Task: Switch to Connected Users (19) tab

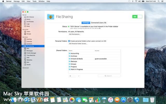Action: coord(99,23)
